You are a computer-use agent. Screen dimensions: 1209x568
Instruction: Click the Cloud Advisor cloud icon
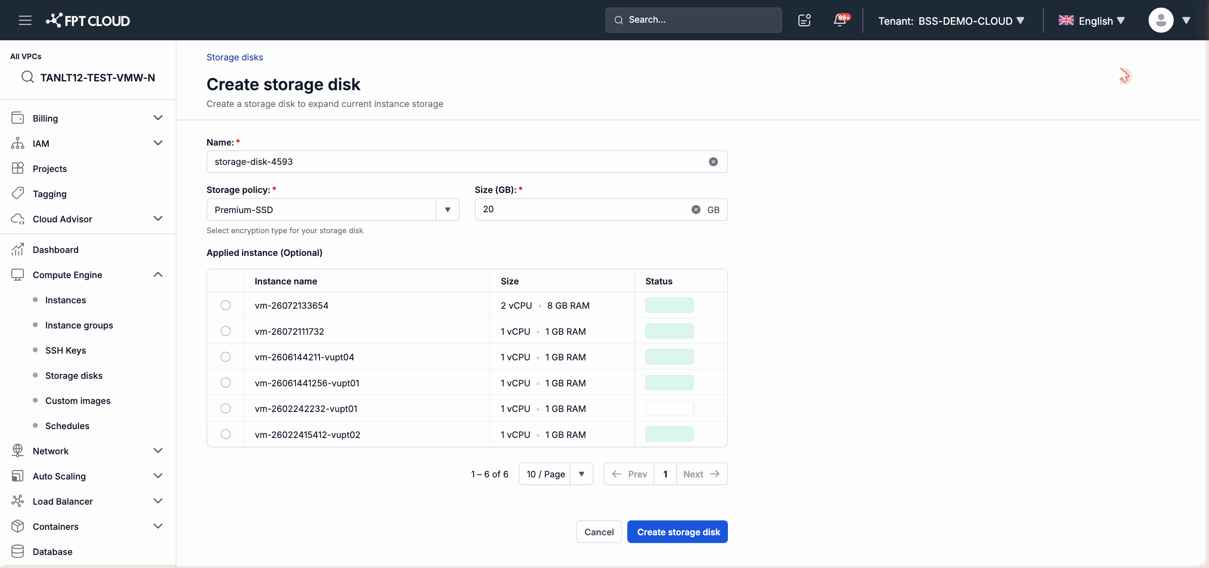[x=18, y=219]
